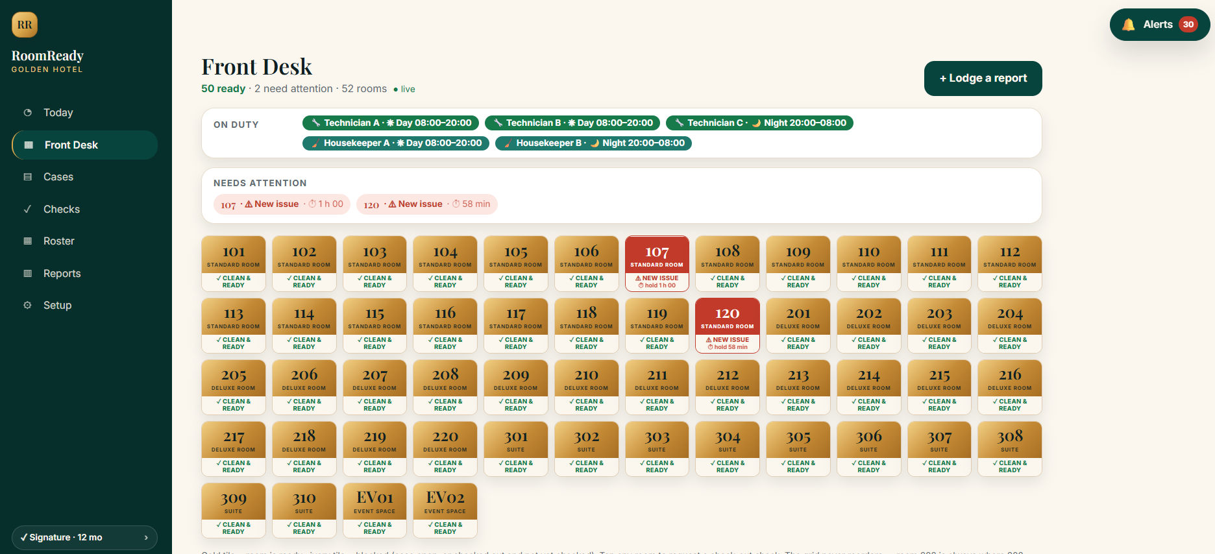The width and height of the screenshot is (1215, 554).
Task: Click the Front Desk page heading
Action: pyautogui.click(x=257, y=67)
